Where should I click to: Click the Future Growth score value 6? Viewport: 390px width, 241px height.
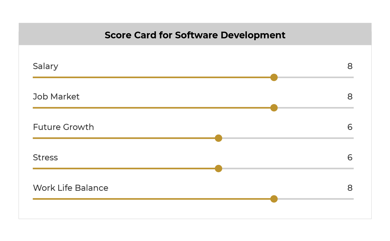coord(350,127)
